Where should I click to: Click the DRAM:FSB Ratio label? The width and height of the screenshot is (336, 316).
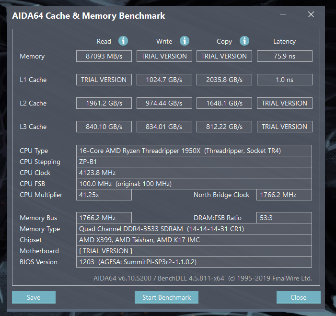(218, 218)
